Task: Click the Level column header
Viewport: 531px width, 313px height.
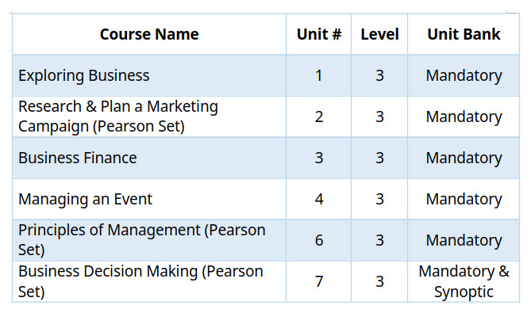Action: [379, 34]
